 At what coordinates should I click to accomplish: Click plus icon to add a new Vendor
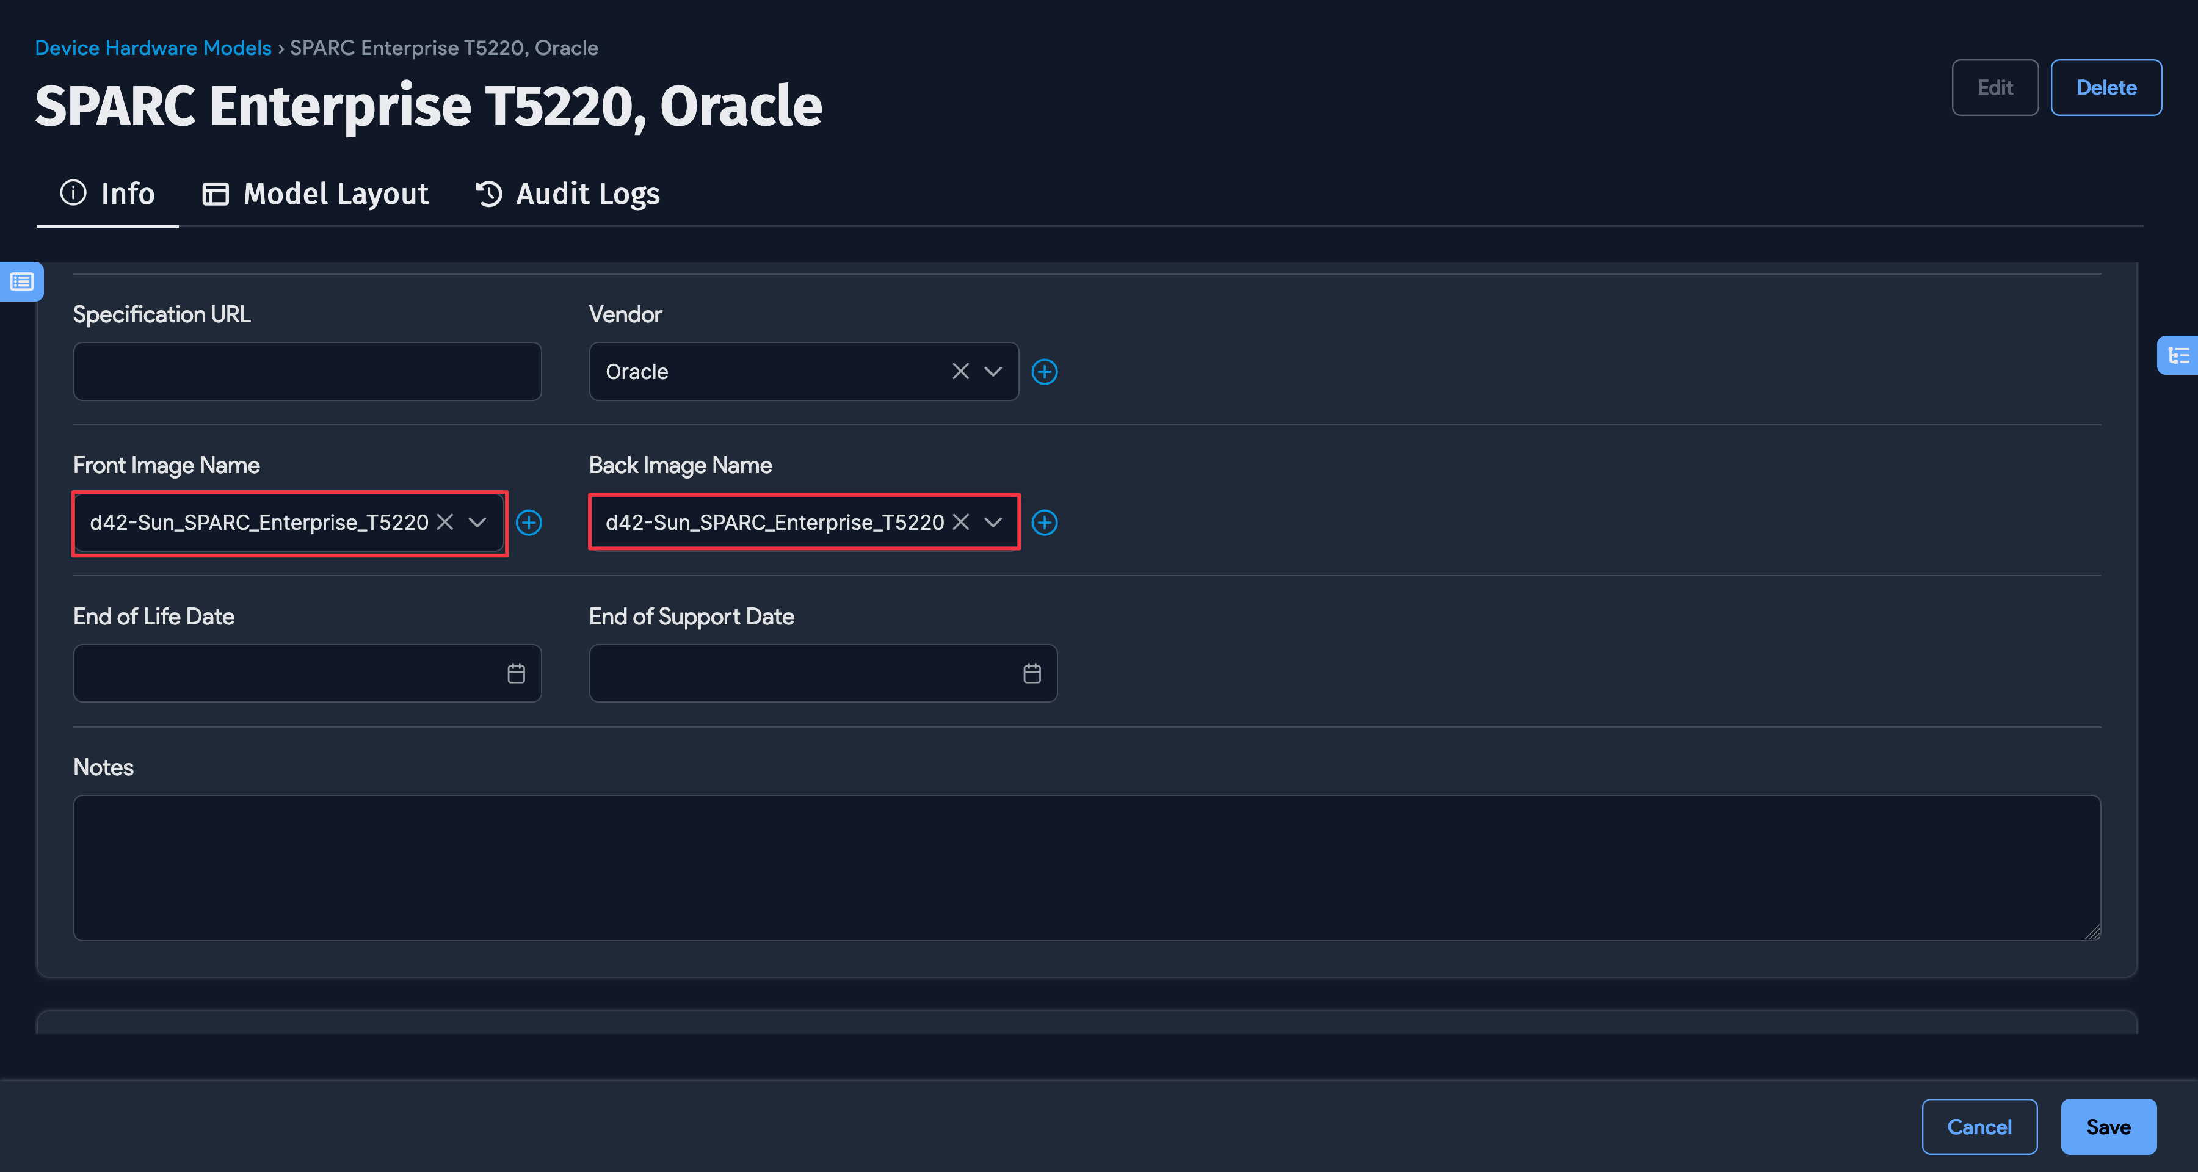tap(1045, 371)
